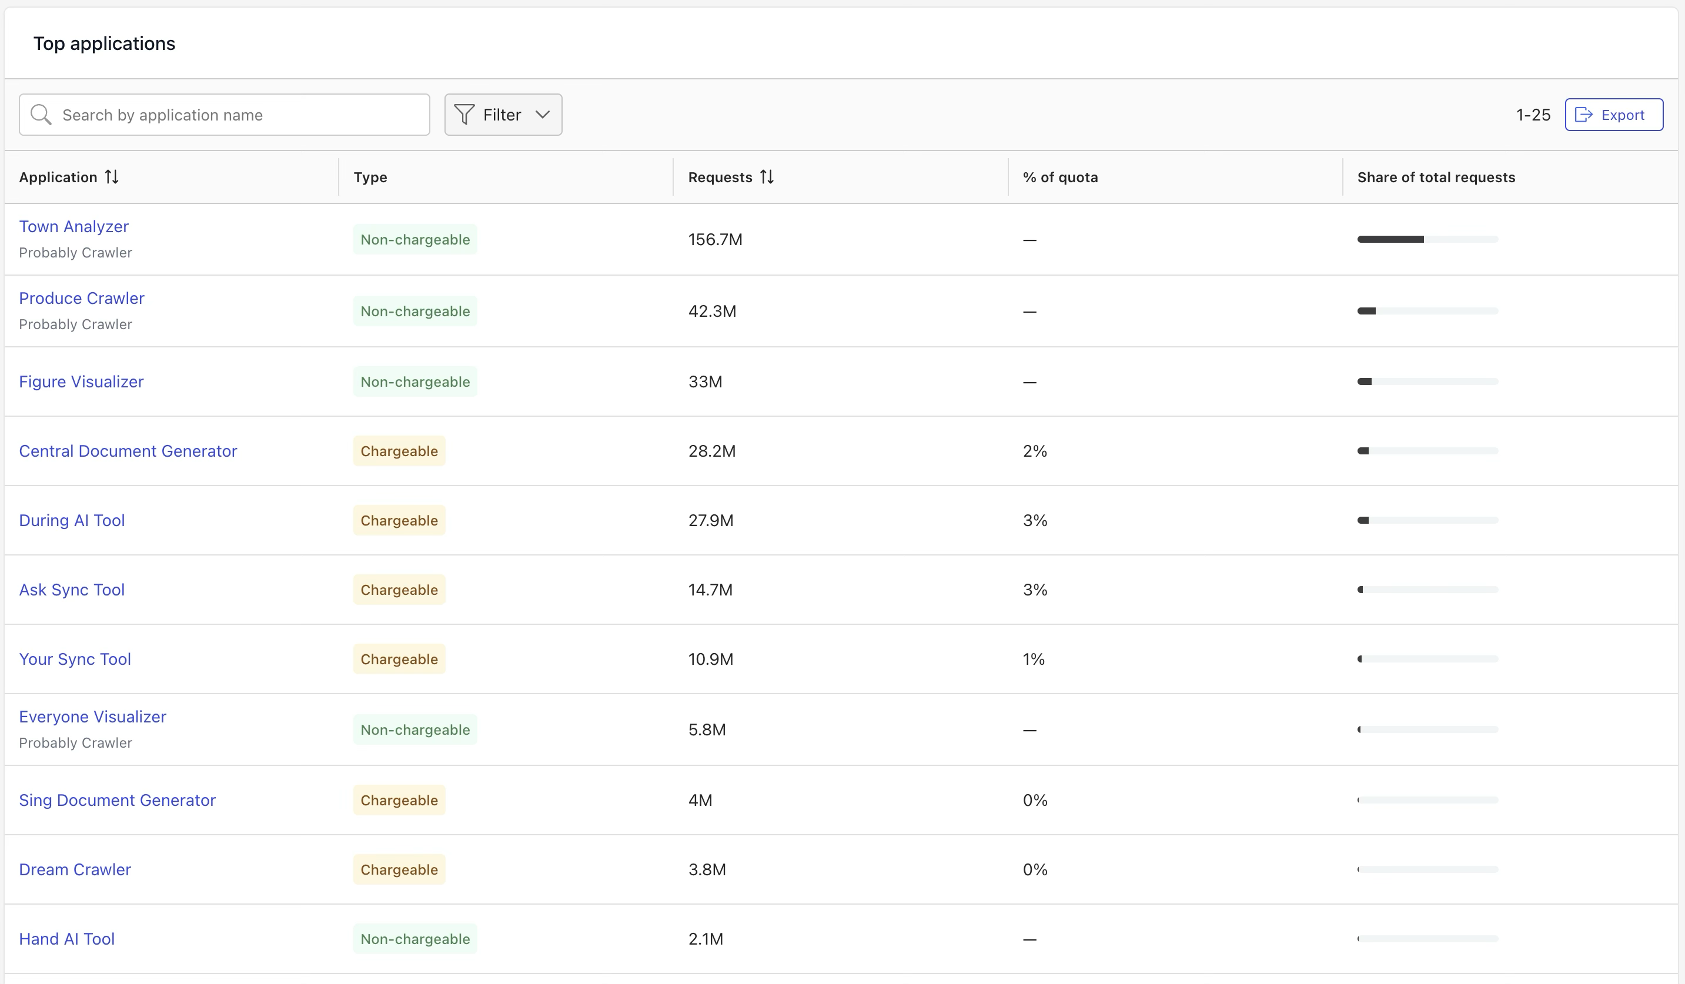Screen dimensions: 1685x984
Task: Open the Produce Crawler link
Action: (x=82, y=298)
